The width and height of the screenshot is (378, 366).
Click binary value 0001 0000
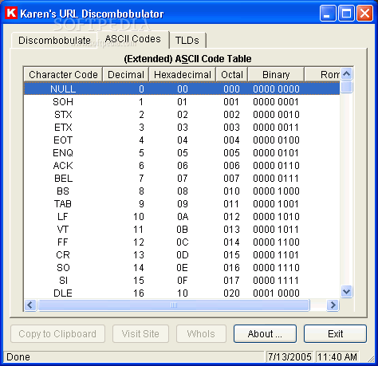click(x=276, y=293)
